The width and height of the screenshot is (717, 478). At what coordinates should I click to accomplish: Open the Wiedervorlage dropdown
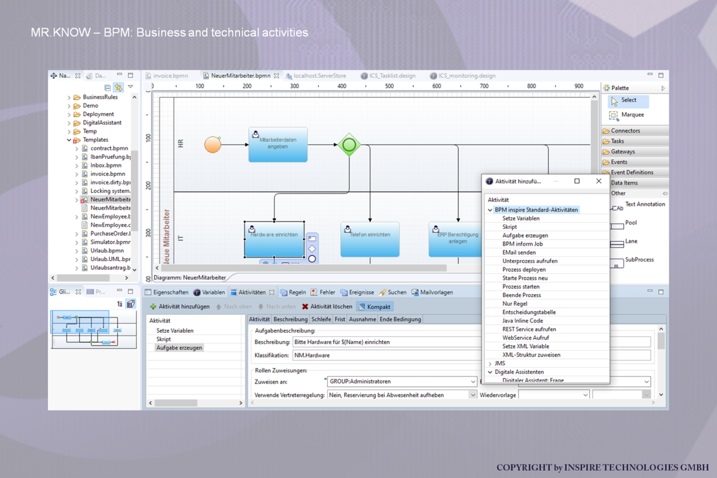coord(586,395)
